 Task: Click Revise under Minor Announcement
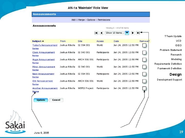pyautogui.click(x=35, y=70)
